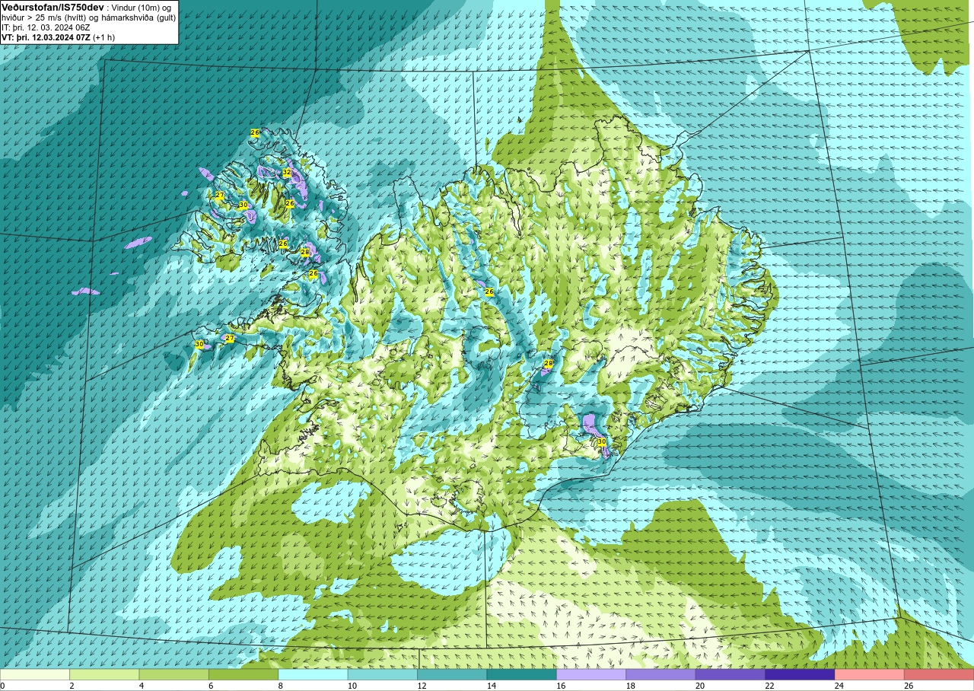Click the 'VT: þri. 12.03.2024 07Z (+1 h)' line
The image size is (974, 691).
coord(59,37)
